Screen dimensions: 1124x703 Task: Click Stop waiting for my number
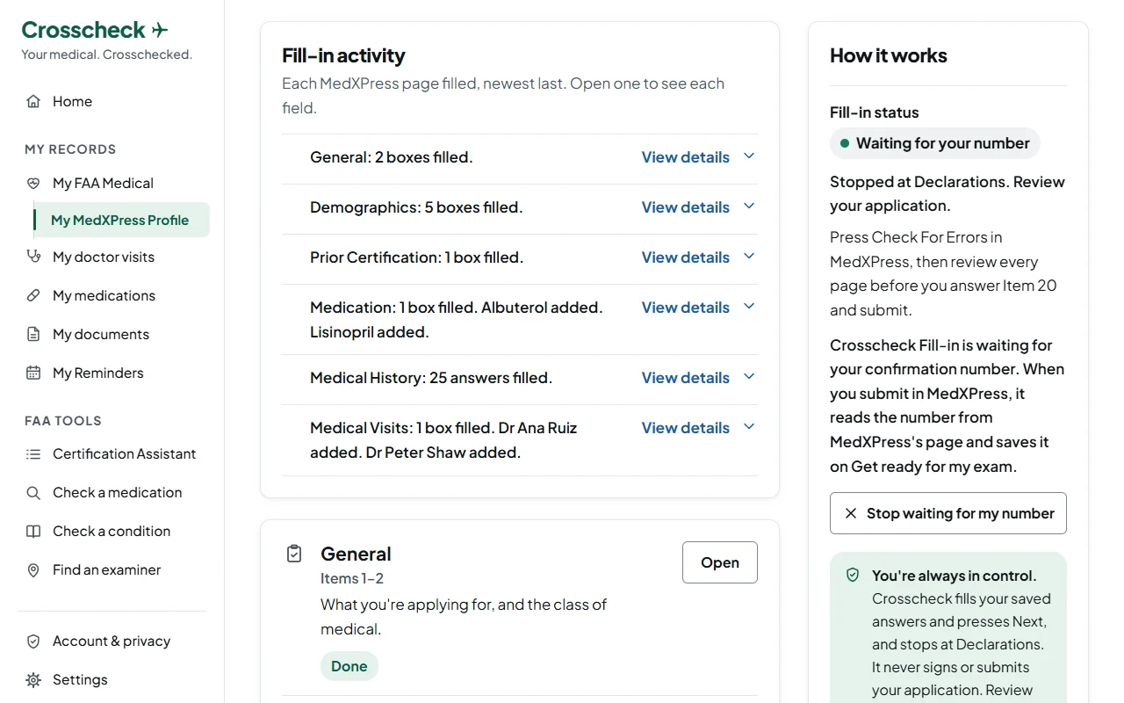(948, 513)
